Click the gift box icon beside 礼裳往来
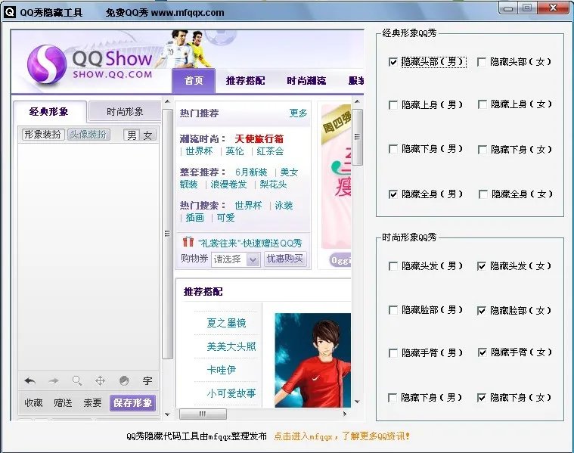The width and height of the screenshot is (574, 453). tap(188, 242)
